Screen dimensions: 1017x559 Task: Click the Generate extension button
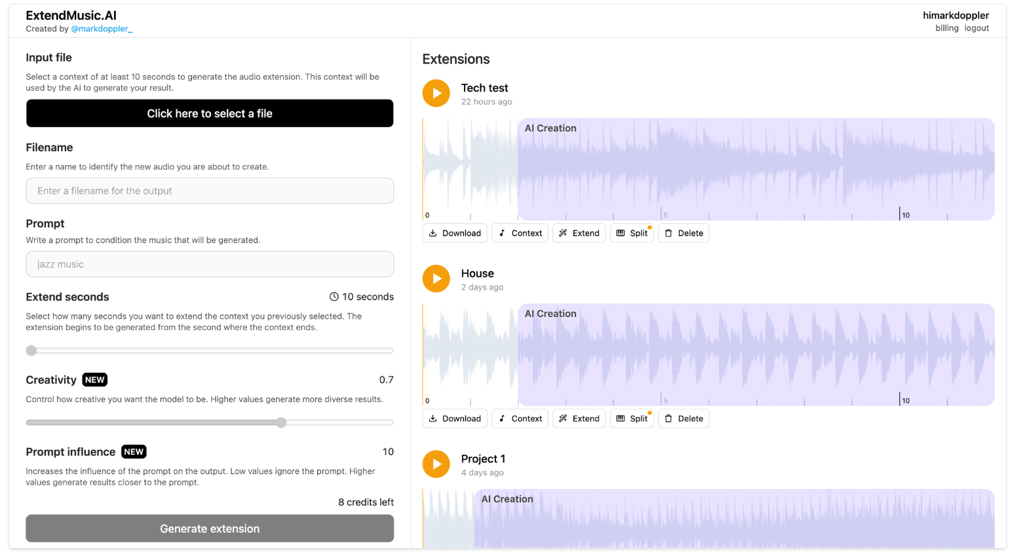(x=210, y=528)
